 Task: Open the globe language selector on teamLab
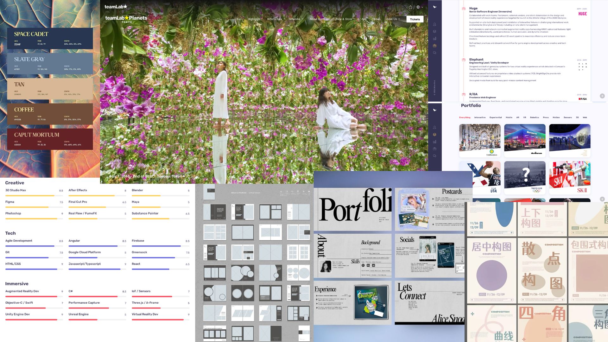pyautogui.click(x=420, y=7)
